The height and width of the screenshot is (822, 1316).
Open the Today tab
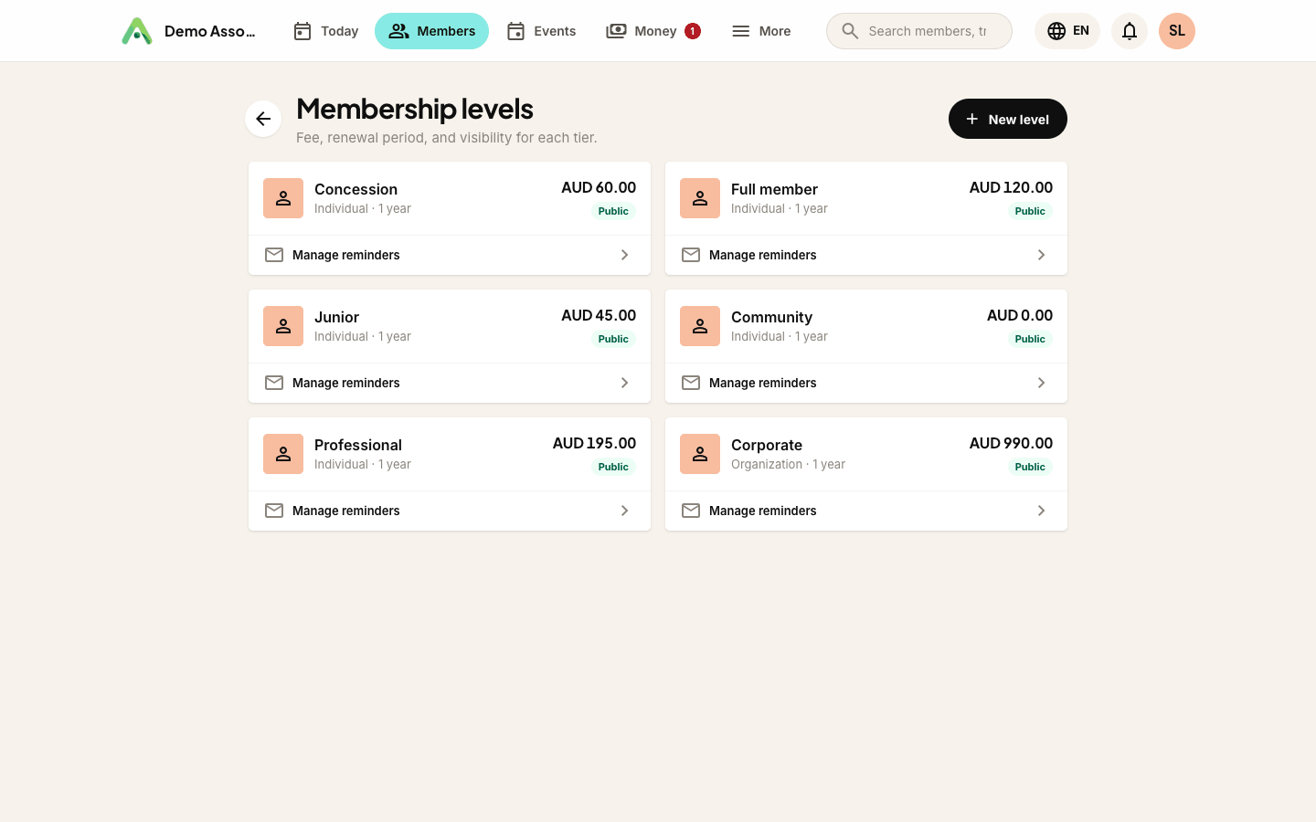tap(325, 31)
